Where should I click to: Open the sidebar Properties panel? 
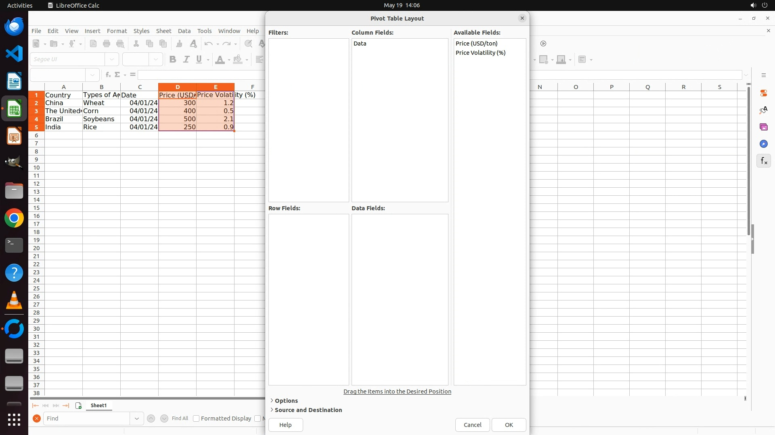[763, 93]
